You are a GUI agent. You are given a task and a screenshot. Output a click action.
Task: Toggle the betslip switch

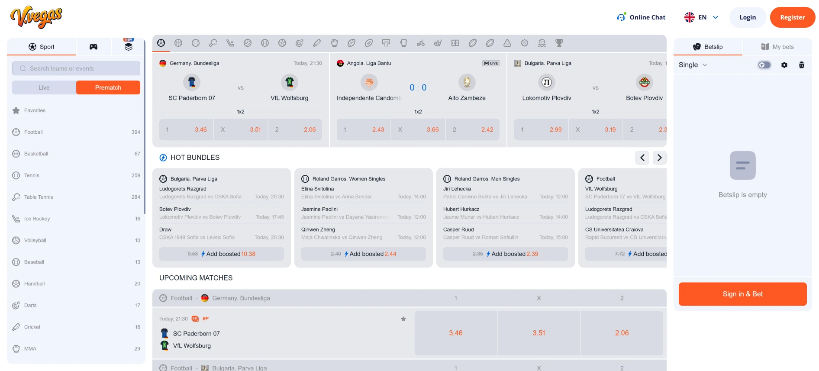click(x=764, y=65)
